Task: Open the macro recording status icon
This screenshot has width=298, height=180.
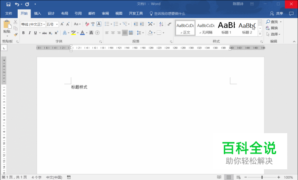Action: click(69, 177)
